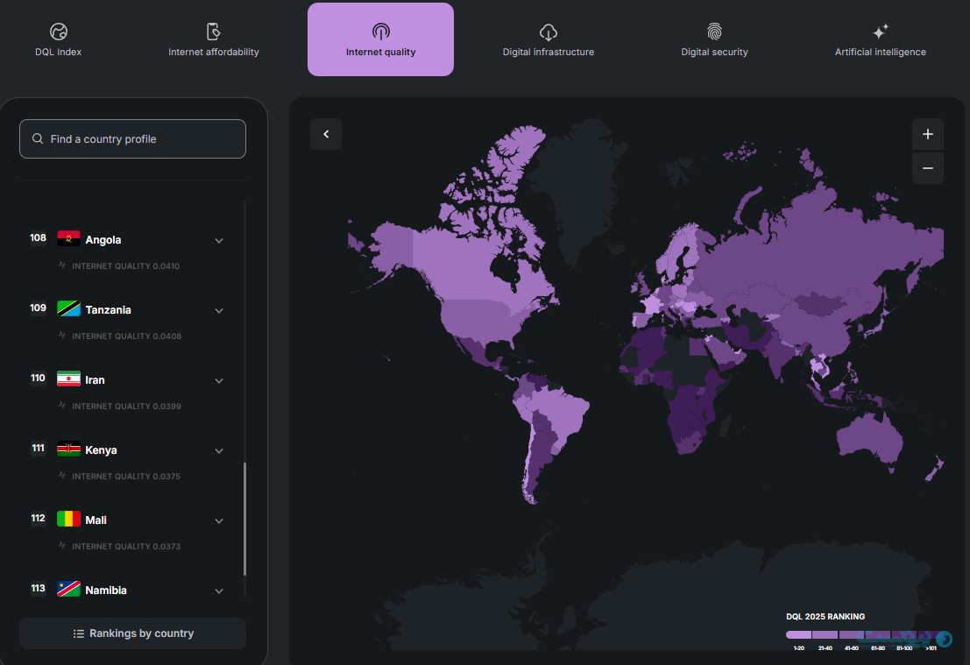
Task: Select the Internet affordability phone icon
Action: pos(213,32)
